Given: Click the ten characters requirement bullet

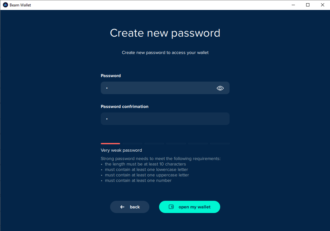Looking at the screenshot, I should tap(146, 164).
